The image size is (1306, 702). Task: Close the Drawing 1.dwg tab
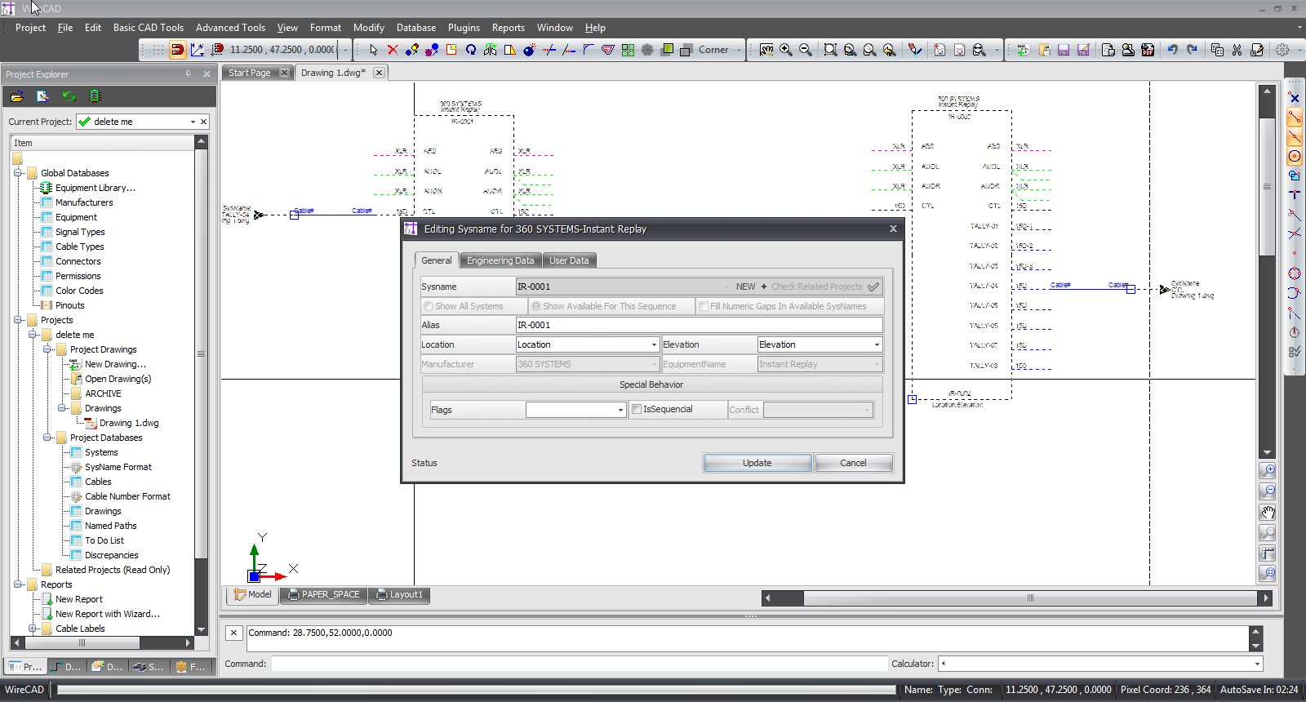[x=379, y=73]
